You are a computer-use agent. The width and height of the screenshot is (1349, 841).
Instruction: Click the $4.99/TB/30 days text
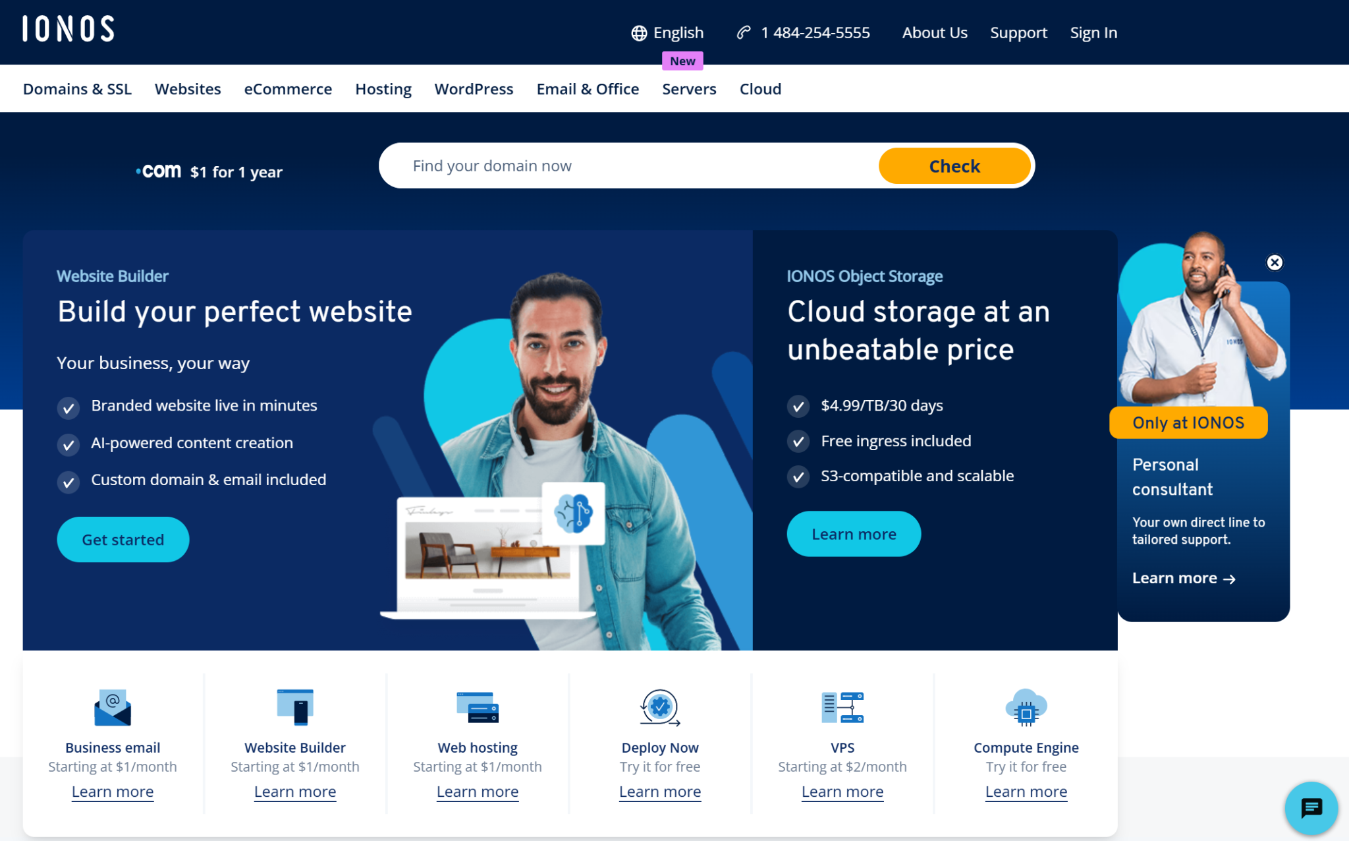click(x=882, y=405)
